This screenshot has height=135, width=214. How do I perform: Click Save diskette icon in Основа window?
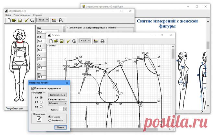[x=62, y=41]
